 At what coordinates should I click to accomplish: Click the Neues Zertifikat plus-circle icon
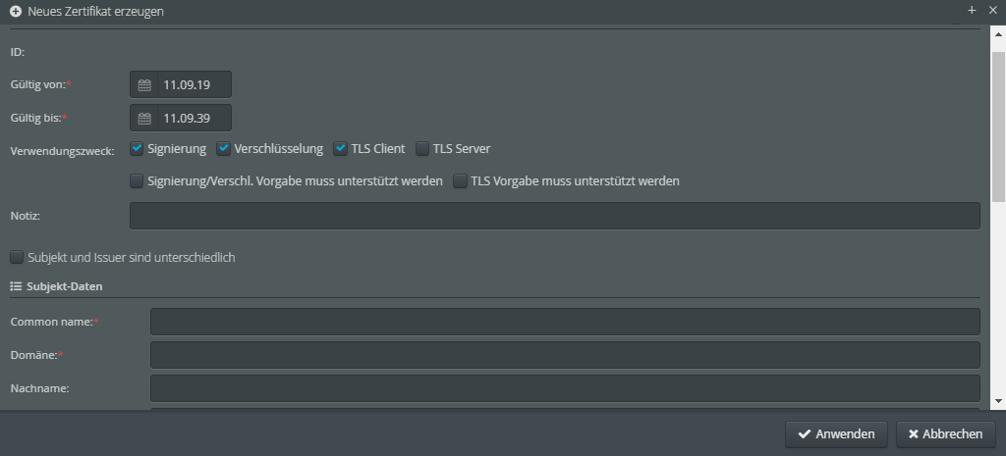pyautogui.click(x=16, y=12)
